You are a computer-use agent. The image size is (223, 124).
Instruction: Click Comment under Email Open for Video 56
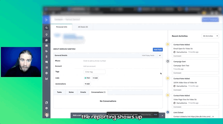coord(177,56)
